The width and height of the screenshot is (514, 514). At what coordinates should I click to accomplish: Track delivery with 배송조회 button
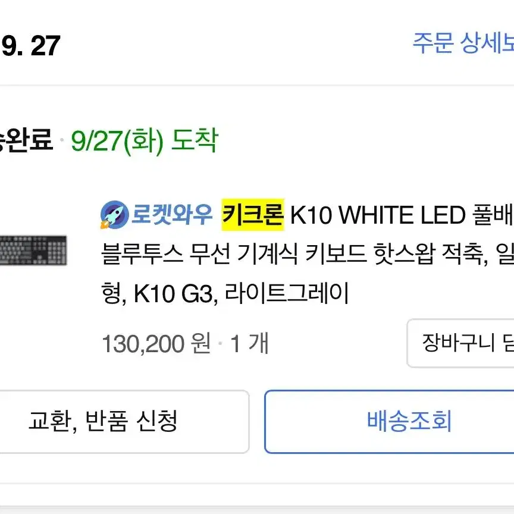click(390, 422)
